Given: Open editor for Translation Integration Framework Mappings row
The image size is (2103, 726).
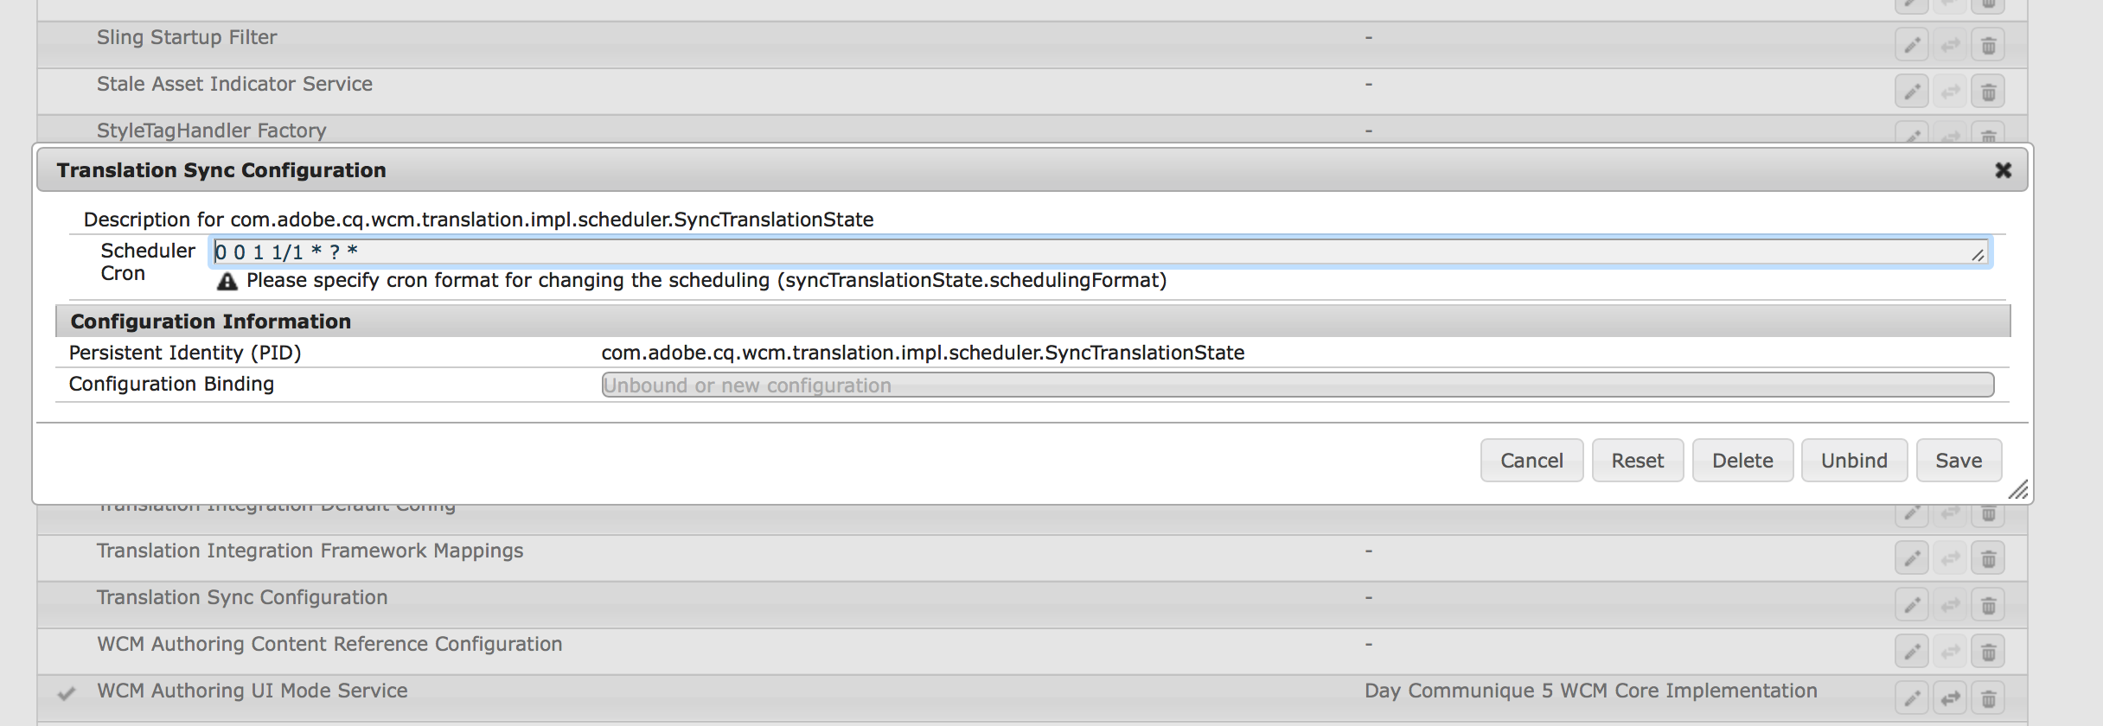Looking at the screenshot, I should point(1912,558).
